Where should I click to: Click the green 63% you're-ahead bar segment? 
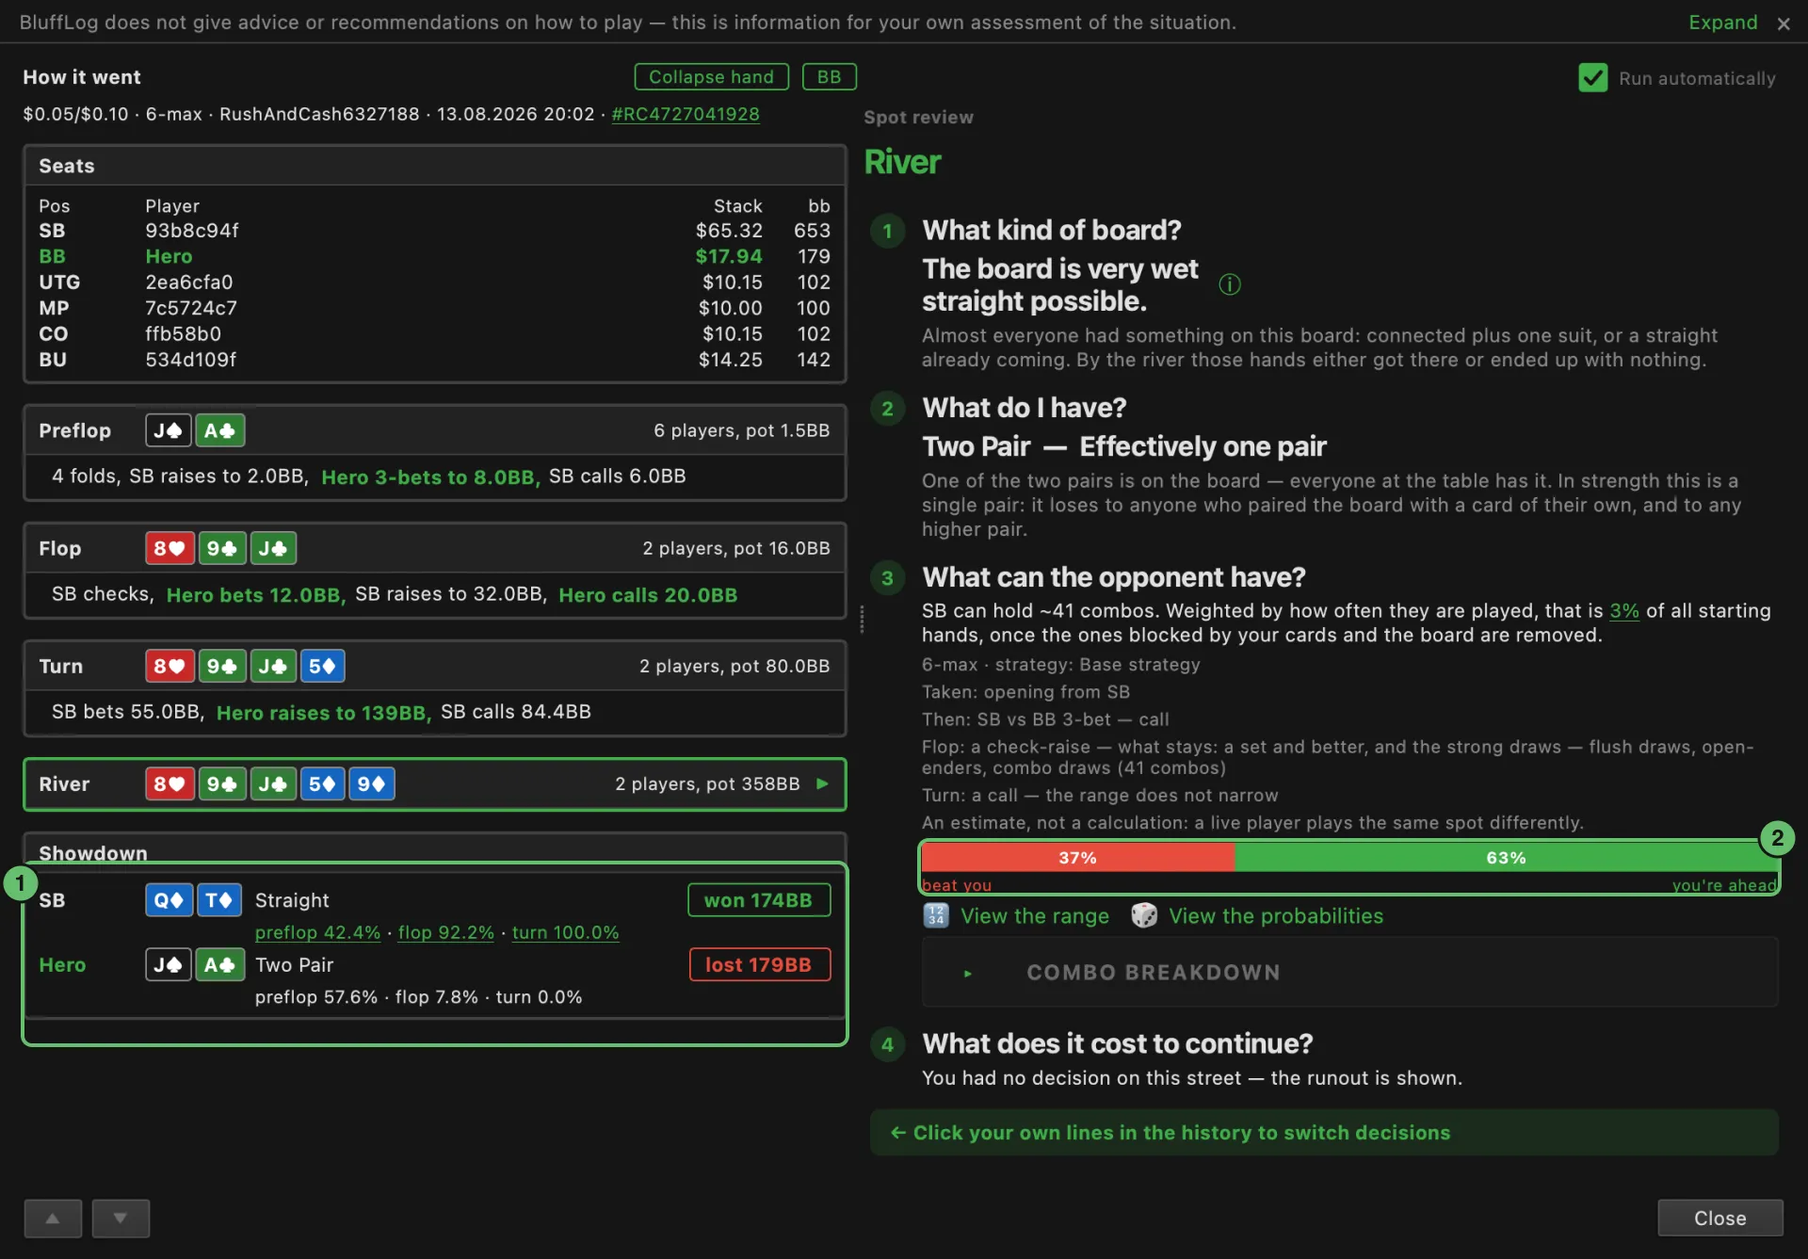[x=1506, y=857]
